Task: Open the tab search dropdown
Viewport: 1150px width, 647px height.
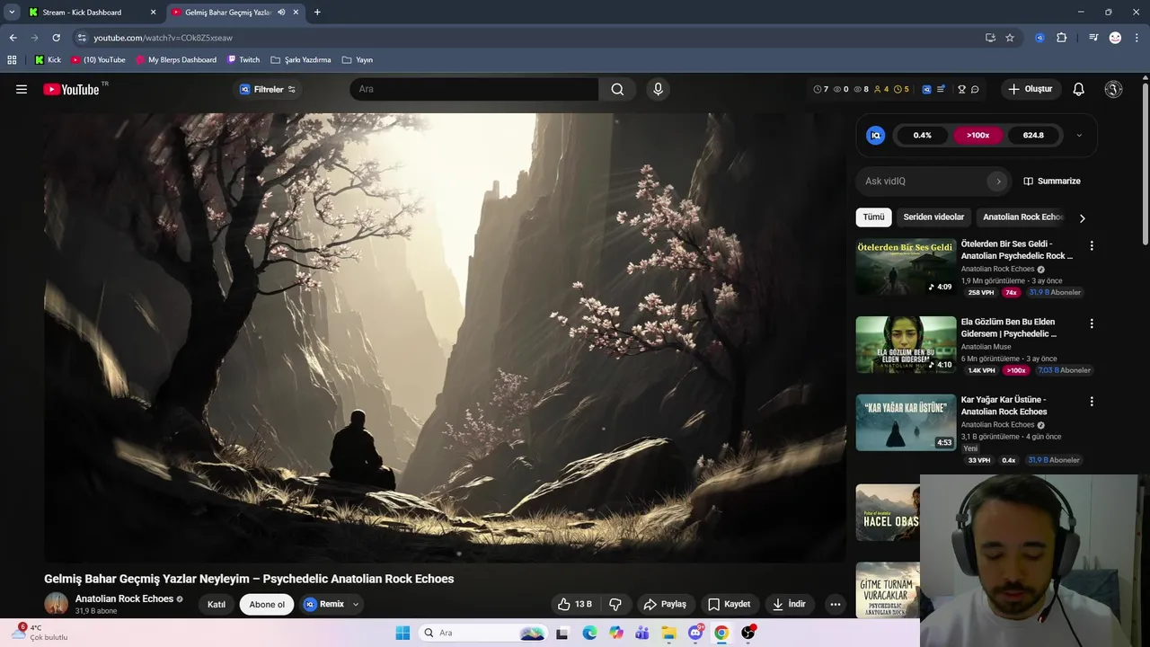Action: pos(12,13)
